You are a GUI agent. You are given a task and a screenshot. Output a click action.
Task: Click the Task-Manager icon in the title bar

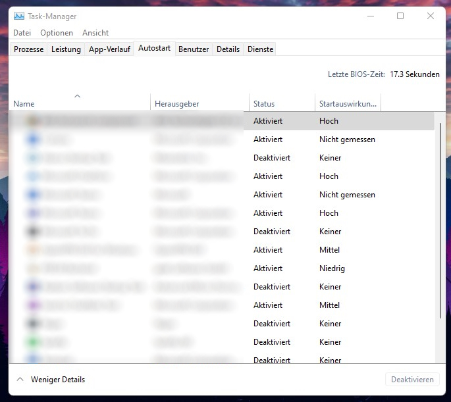[19, 16]
